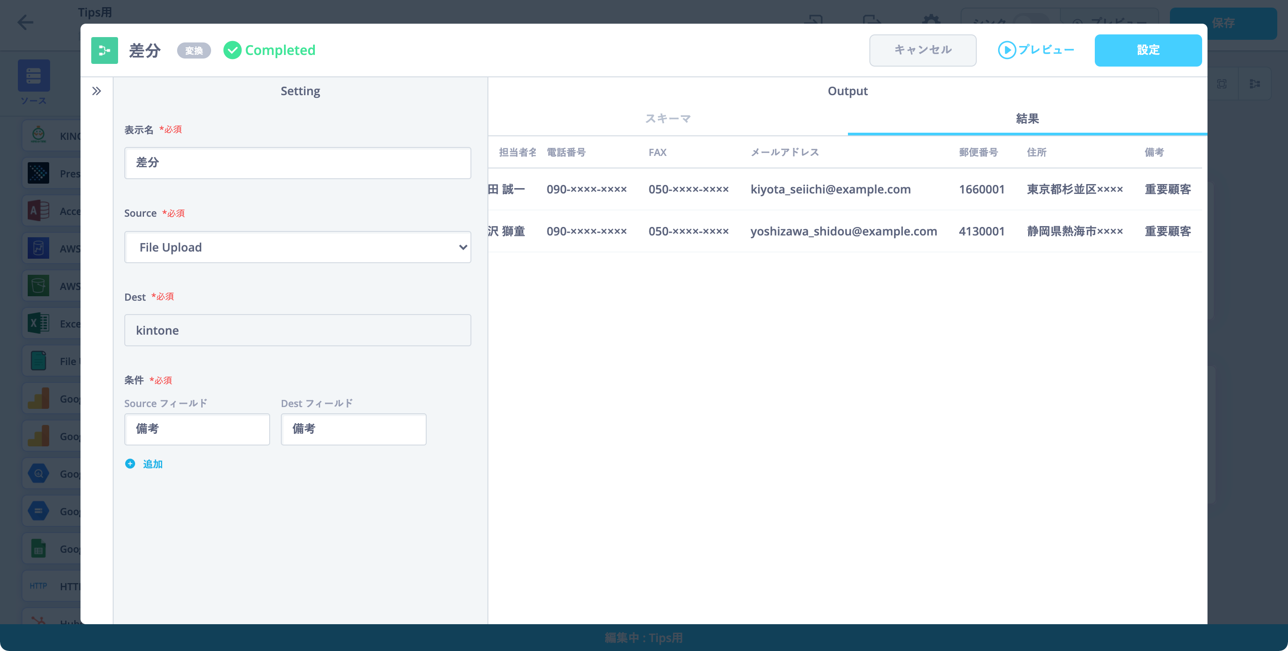Switch to the スキーマ tab
Screen dimensions: 1288x651
click(668, 118)
